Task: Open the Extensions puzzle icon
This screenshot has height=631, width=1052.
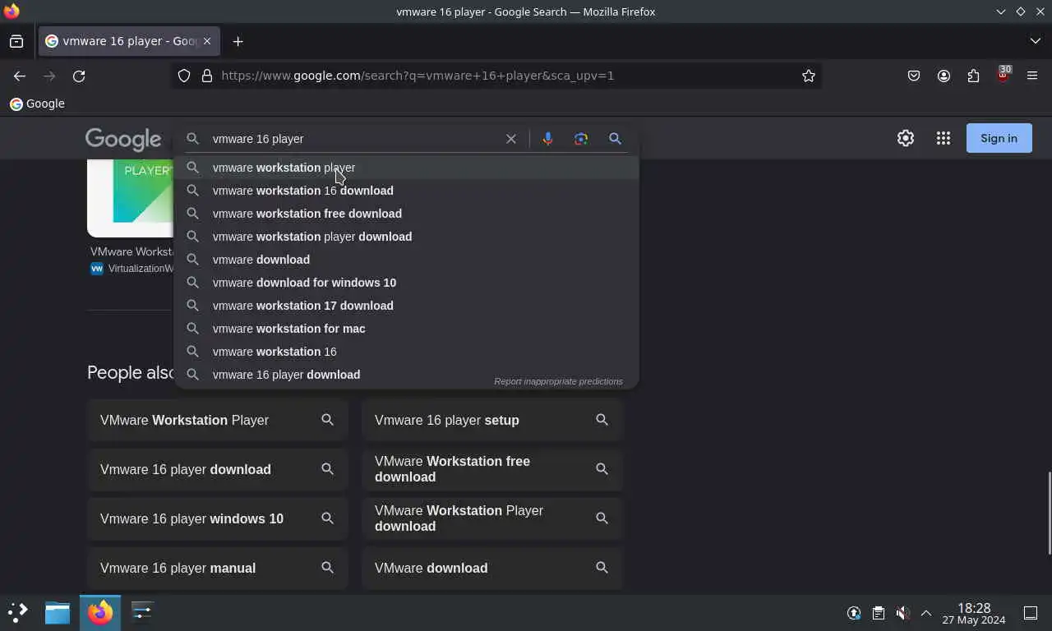Action: [973, 76]
